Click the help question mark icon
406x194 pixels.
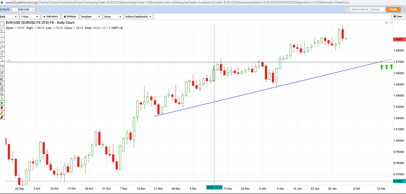point(403,9)
